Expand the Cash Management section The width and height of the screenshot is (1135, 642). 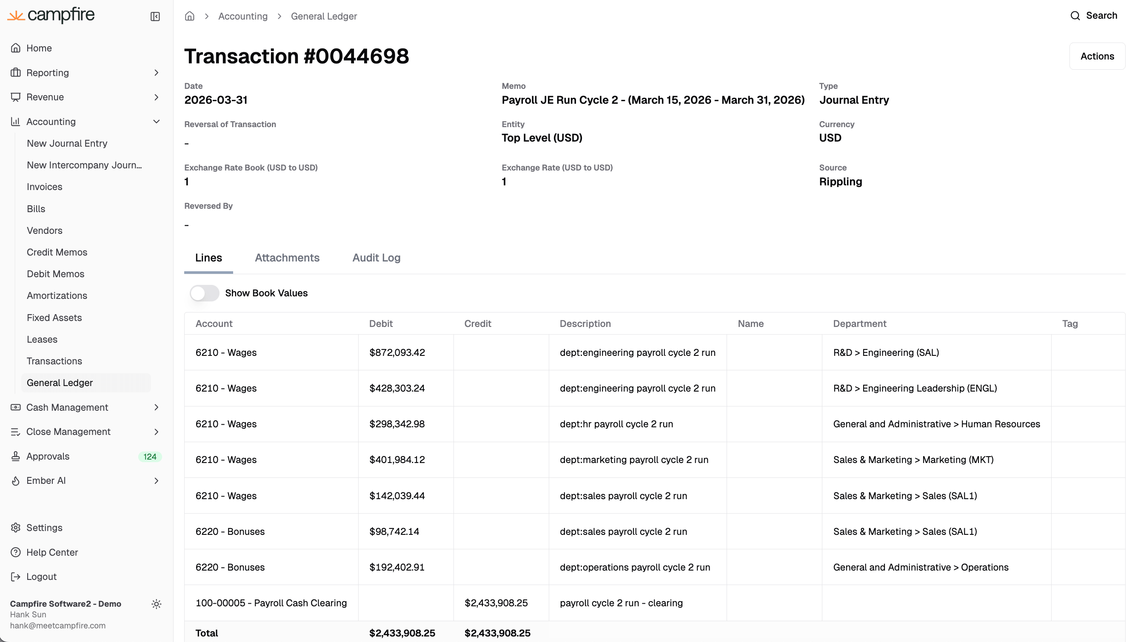click(x=157, y=407)
